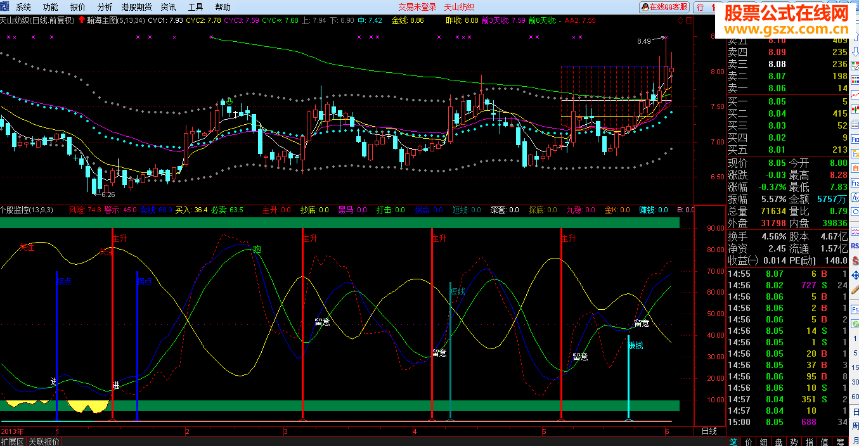Open the 报价 menu

(78, 7)
